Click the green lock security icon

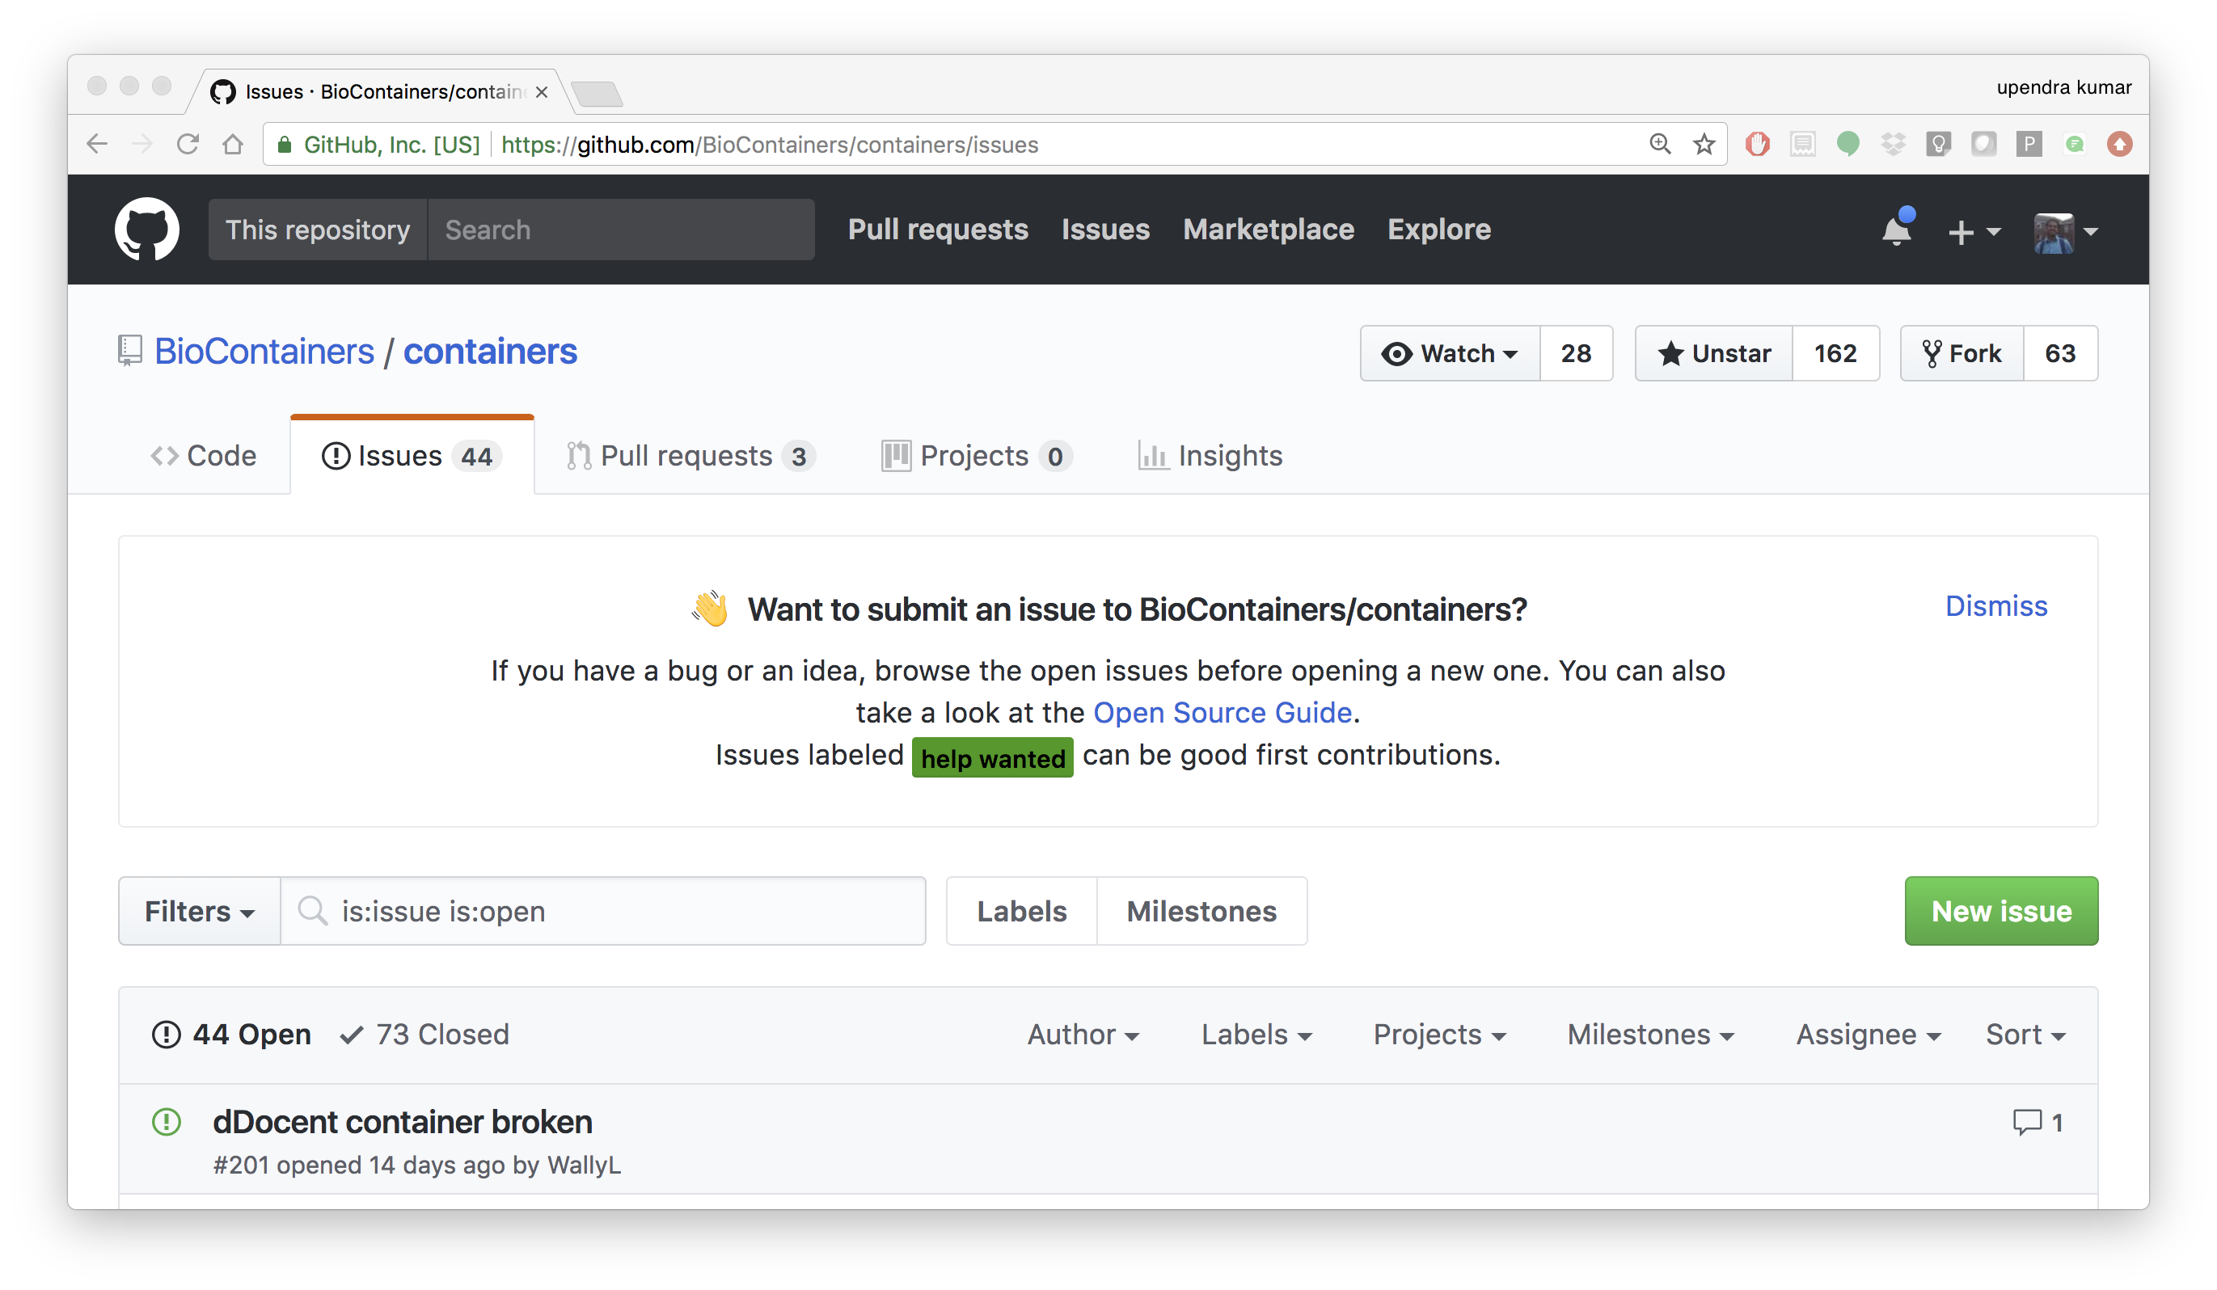click(284, 144)
